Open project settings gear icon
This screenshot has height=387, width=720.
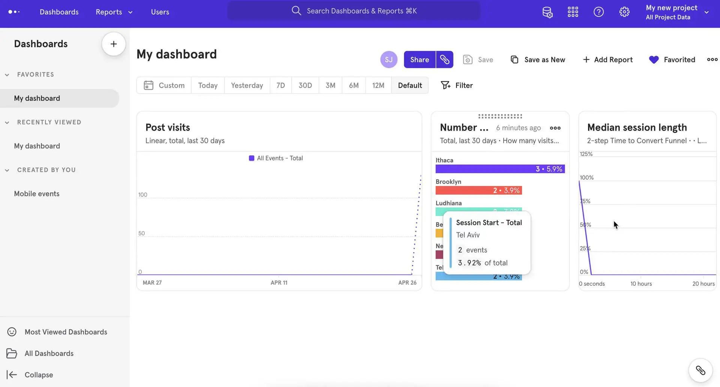(624, 12)
